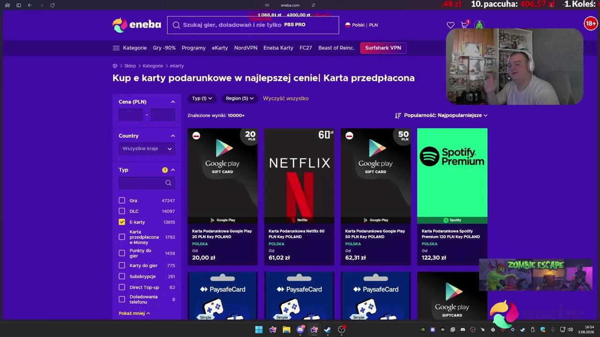Go back in the browser
Viewport: 600px width, 337px height.
30,5
